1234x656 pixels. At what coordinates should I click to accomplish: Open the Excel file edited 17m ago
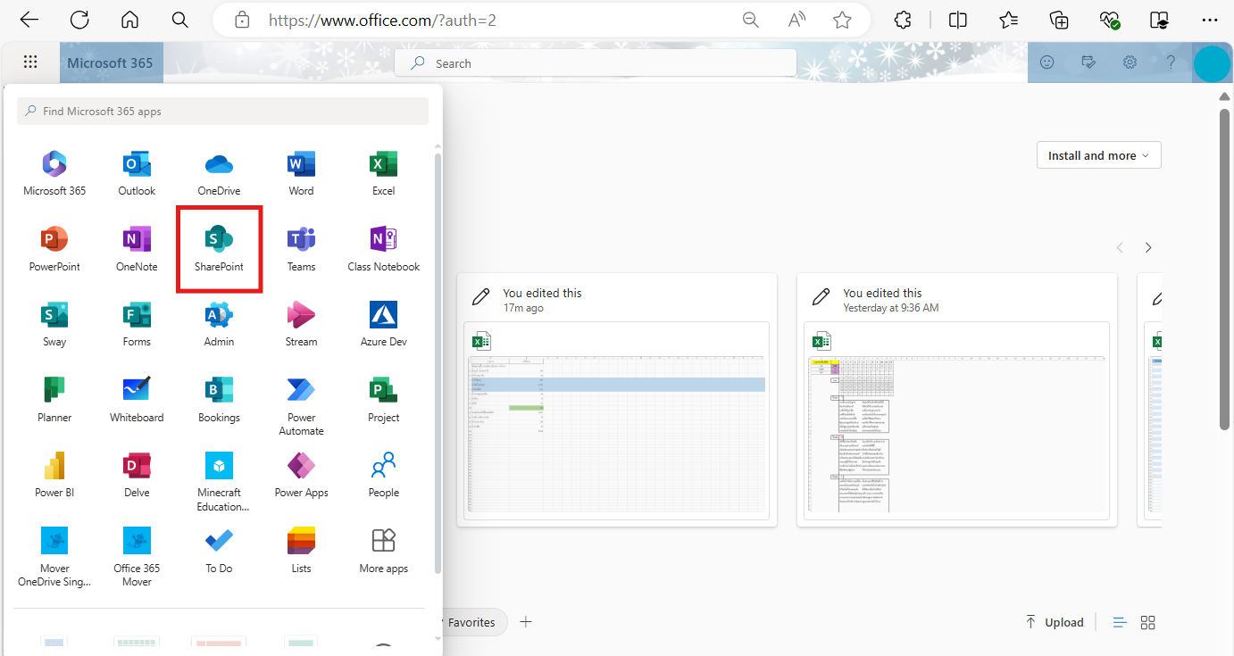(x=616, y=419)
